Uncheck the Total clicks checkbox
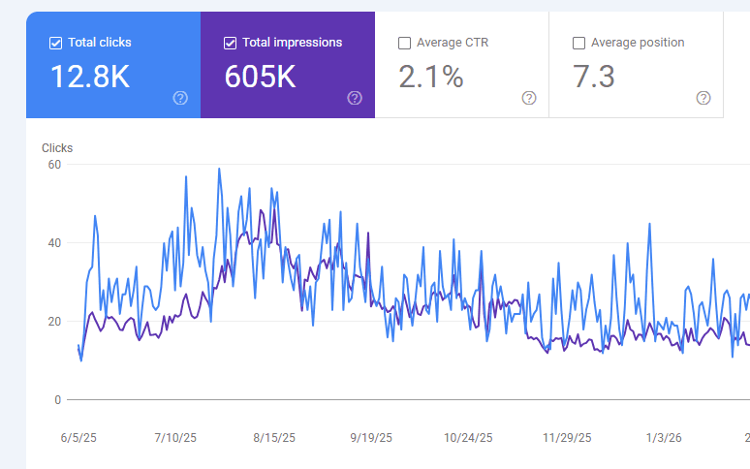 tap(55, 43)
